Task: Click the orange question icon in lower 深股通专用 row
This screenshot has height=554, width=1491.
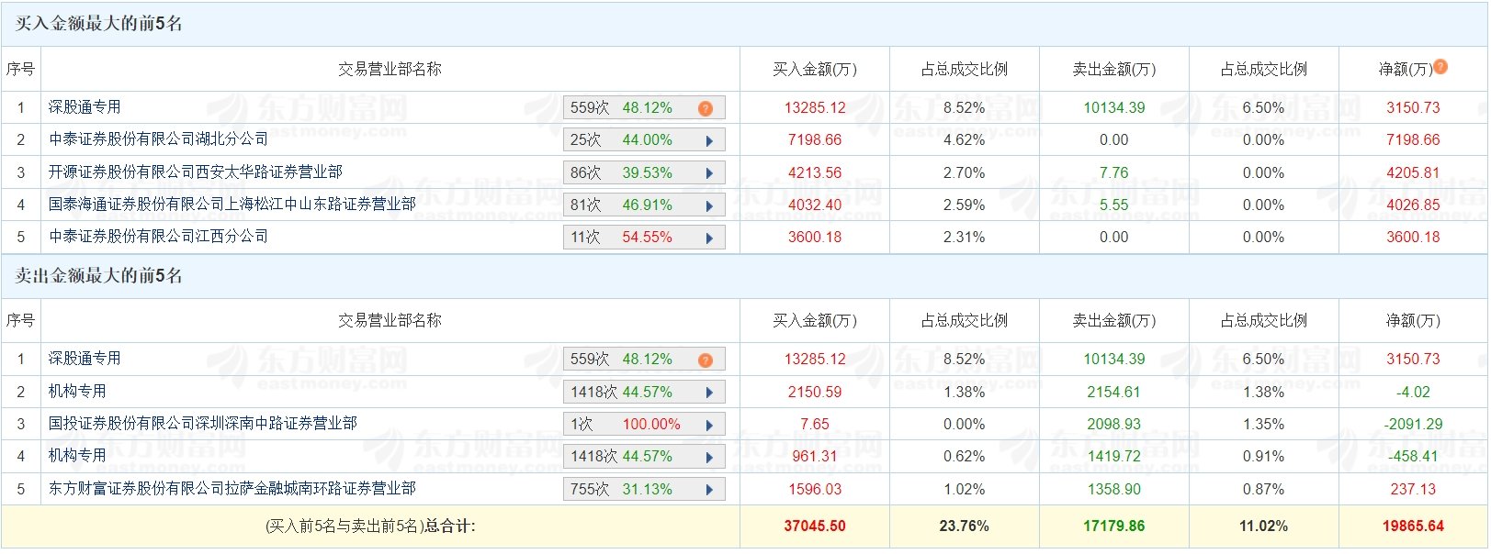Action: click(x=706, y=360)
